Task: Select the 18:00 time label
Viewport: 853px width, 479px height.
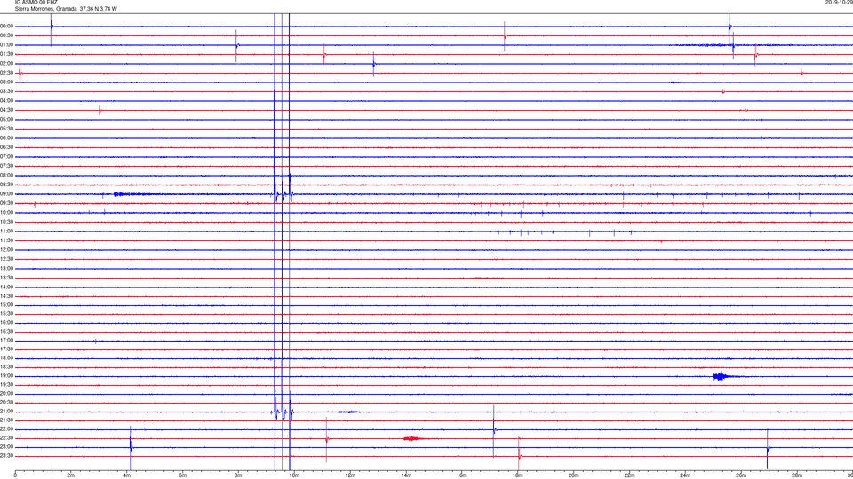Action: [7, 358]
